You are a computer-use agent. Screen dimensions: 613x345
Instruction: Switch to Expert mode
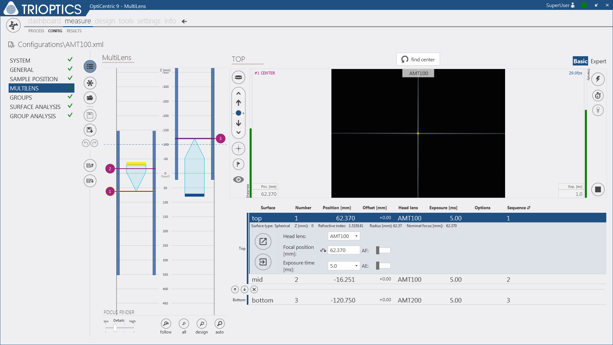(x=599, y=61)
